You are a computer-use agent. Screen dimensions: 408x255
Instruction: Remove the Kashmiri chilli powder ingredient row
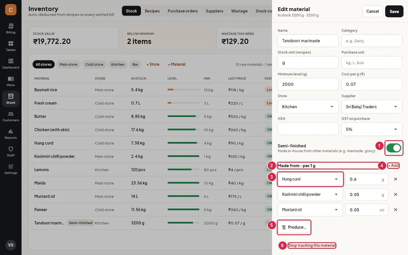point(395,195)
